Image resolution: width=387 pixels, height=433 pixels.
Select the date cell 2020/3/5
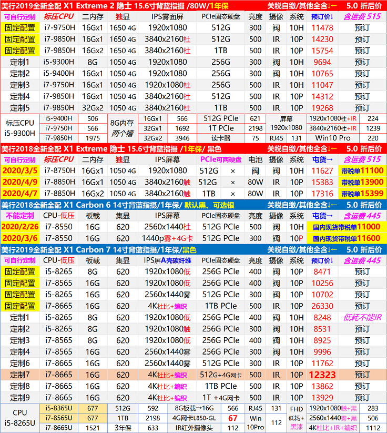pos(20,171)
